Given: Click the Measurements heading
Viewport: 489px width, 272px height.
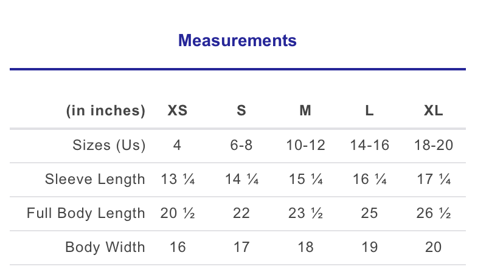Looking at the screenshot, I should tap(237, 41).
